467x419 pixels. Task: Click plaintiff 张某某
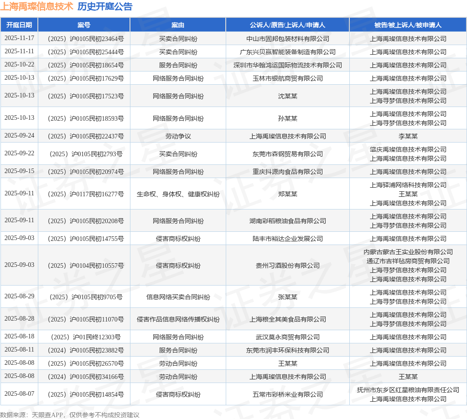pyautogui.click(x=288, y=297)
